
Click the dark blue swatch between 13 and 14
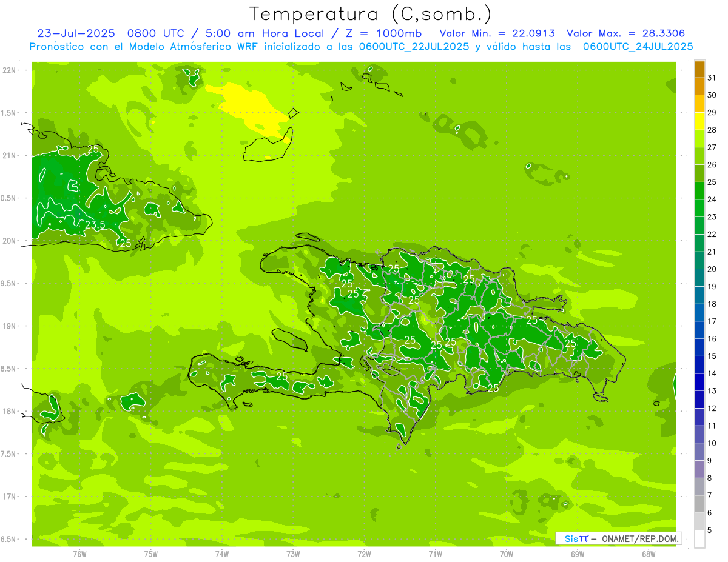699,383
